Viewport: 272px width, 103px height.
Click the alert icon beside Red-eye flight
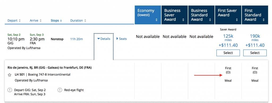point(60,90)
